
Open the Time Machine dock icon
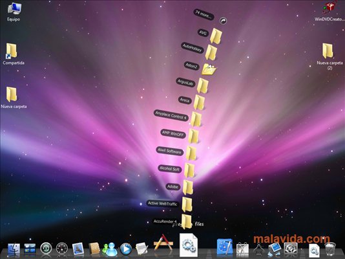pyautogui.click(x=46, y=249)
